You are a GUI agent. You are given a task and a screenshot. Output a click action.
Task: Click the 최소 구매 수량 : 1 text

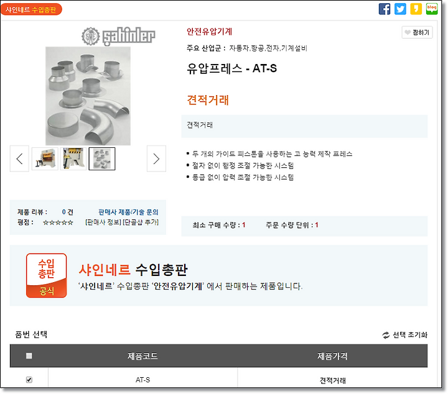tap(219, 225)
